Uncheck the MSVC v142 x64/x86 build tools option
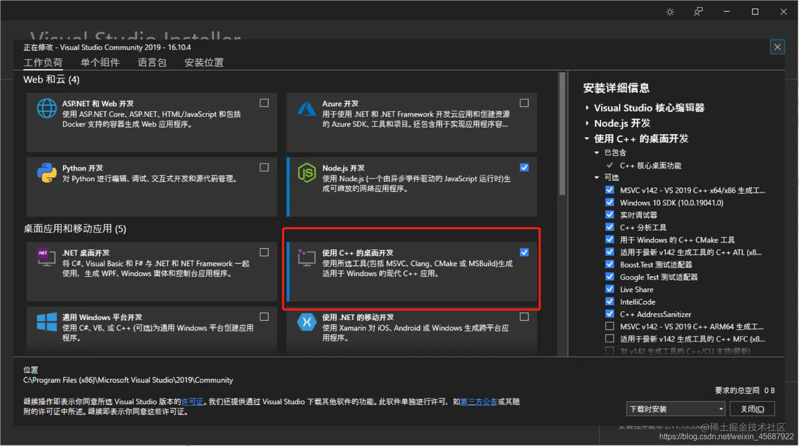 (x=610, y=190)
